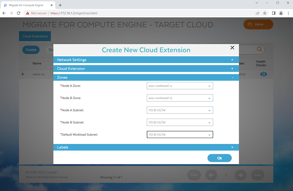Click the Home button
This screenshot has height=191, width=293.
[258, 25]
